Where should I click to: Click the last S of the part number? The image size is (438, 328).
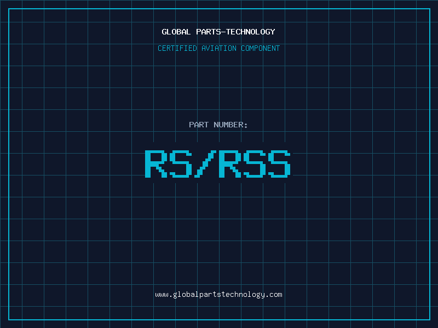point(279,163)
